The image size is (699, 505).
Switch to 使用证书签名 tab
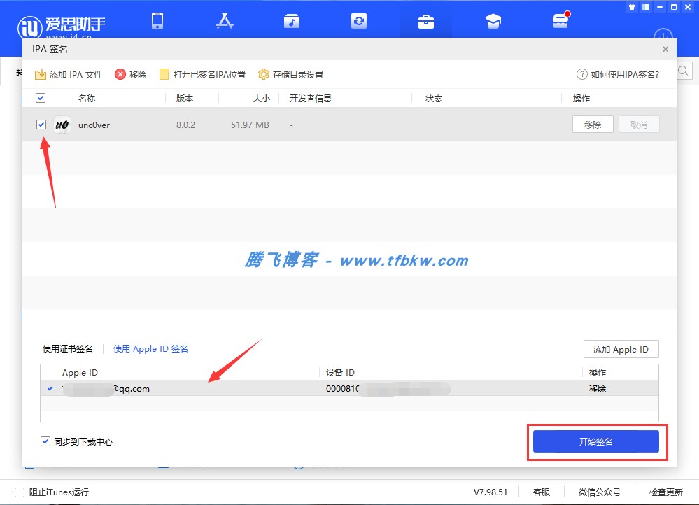tap(69, 348)
